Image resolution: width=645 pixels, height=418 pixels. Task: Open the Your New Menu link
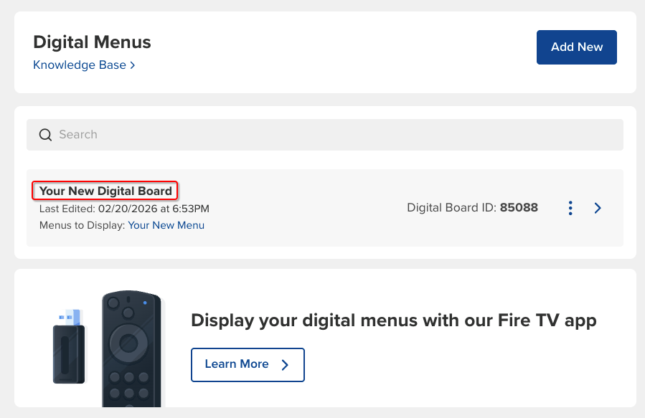tap(166, 225)
